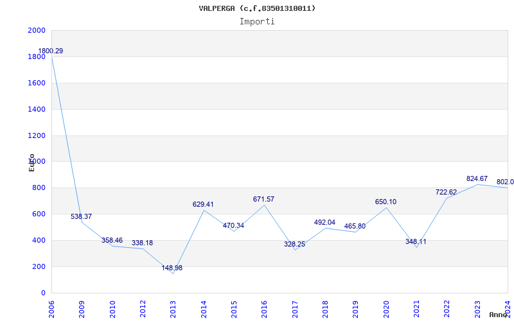Click the 470.34 data label
The height and width of the screenshot is (321, 514).
point(233,226)
